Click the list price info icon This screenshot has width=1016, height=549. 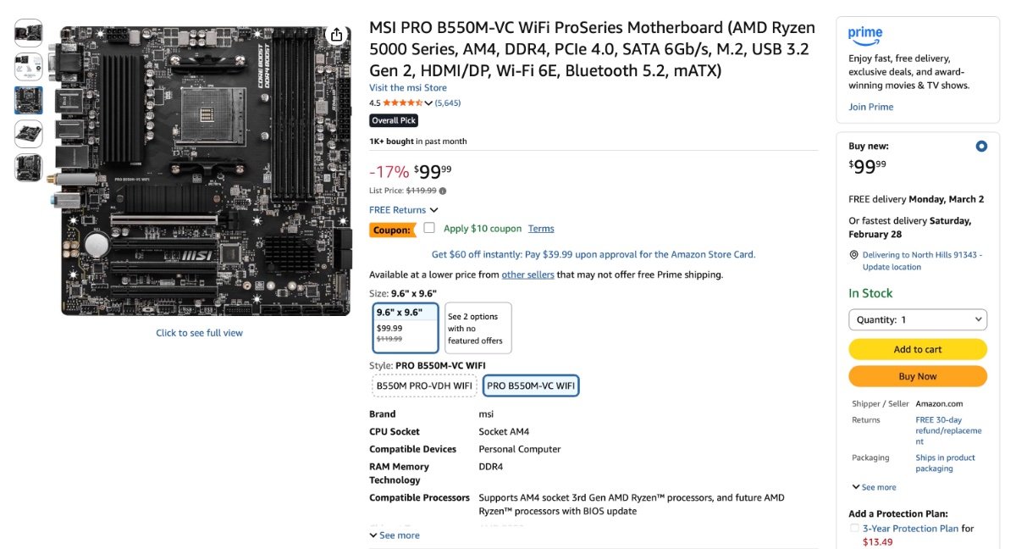(443, 191)
